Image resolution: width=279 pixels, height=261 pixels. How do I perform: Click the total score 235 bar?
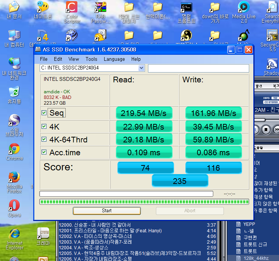click(x=180, y=181)
